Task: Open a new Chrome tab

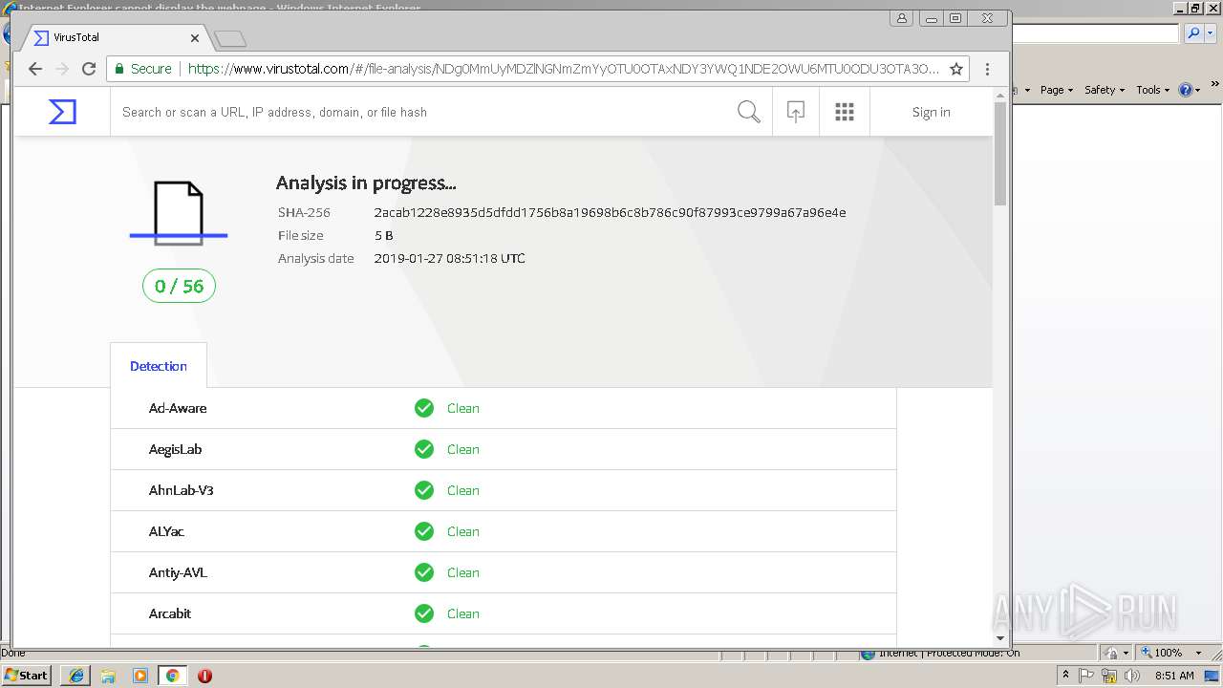Action: [x=230, y=39]
